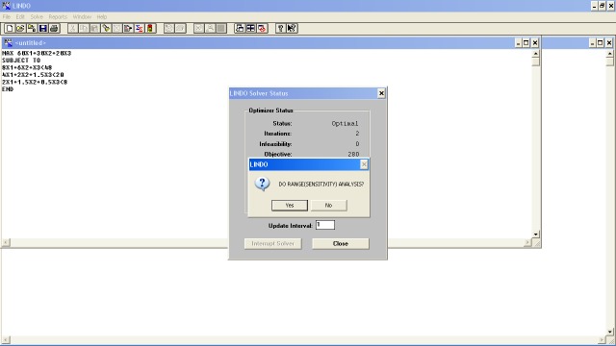Click No to skip range analysis
The image size is (616, 346).
328,205
